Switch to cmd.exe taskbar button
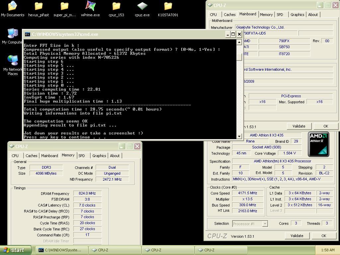 [61, 250]
